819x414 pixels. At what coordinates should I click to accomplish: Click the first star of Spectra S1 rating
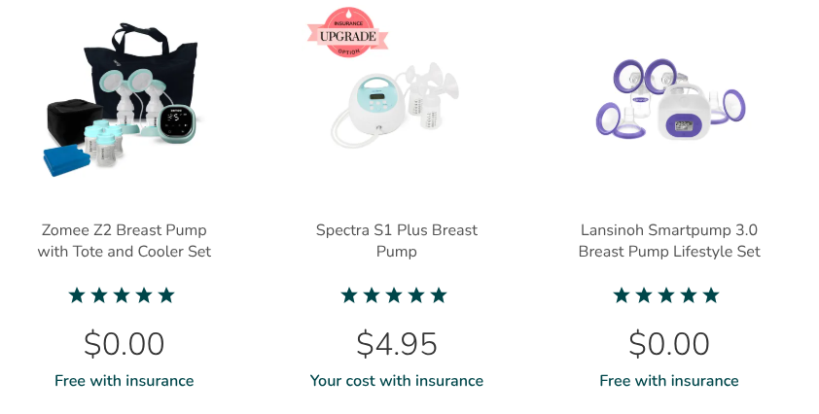click(x=349, y=295)
